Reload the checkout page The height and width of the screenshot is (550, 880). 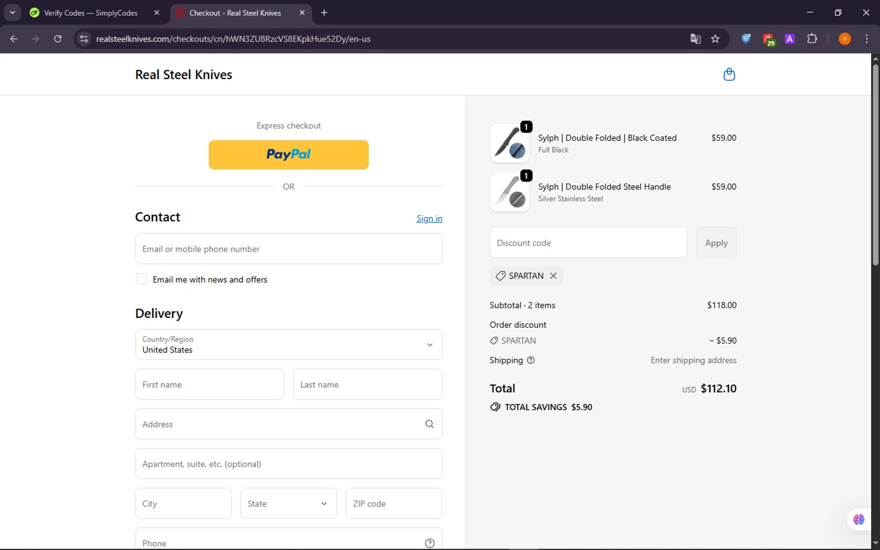pyautogui.click(x=57, y=39)
